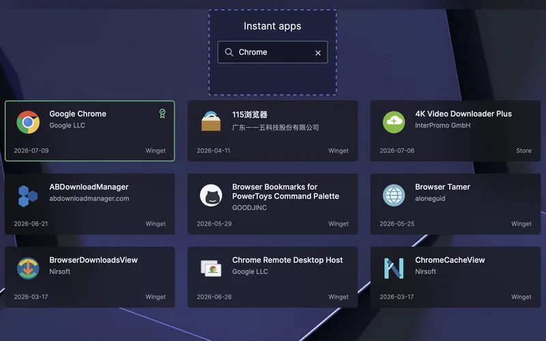Click the date "2026-05-25"
The height and width of the screenshot is (341, 546).
click(397, 224)
